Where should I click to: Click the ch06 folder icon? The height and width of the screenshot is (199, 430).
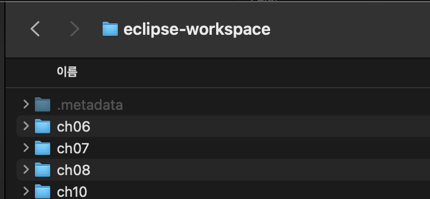(x=43, y=126)
